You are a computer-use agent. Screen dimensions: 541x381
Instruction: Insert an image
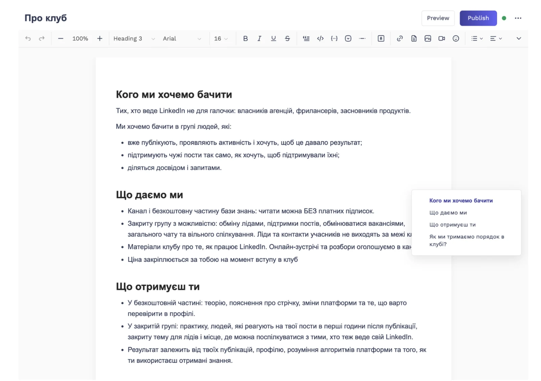[x=428, y=39]
